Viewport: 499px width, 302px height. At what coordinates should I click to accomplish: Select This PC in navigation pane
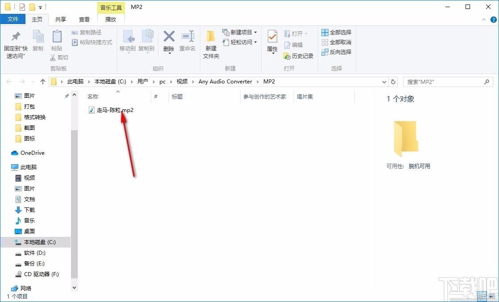pyautogui.click(x=24, y=167)
